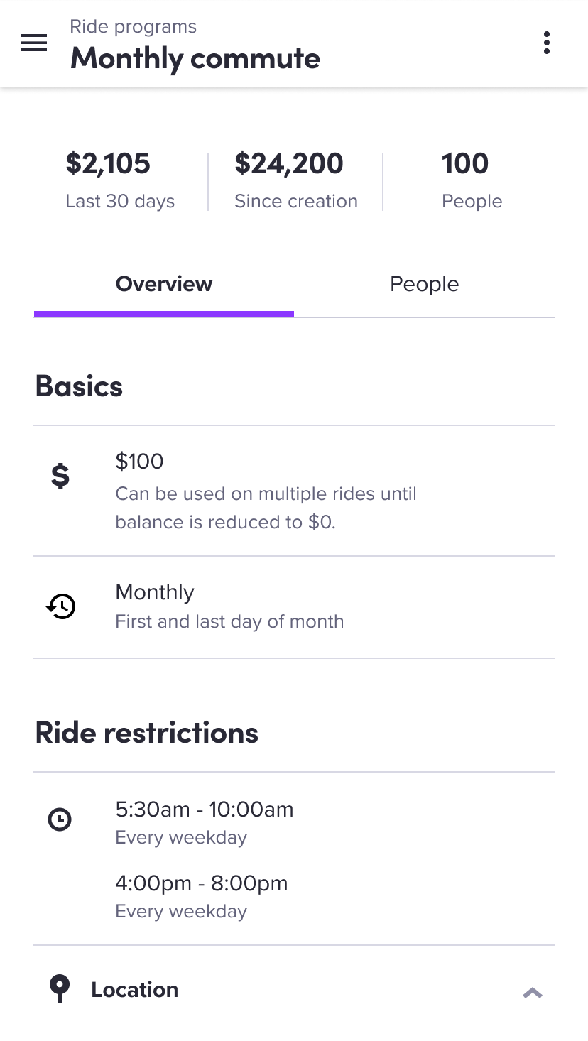Viewport: 588px width, 1041px height.
Task: Click the Ride restrictions section heading
Action: coord(146,733)
